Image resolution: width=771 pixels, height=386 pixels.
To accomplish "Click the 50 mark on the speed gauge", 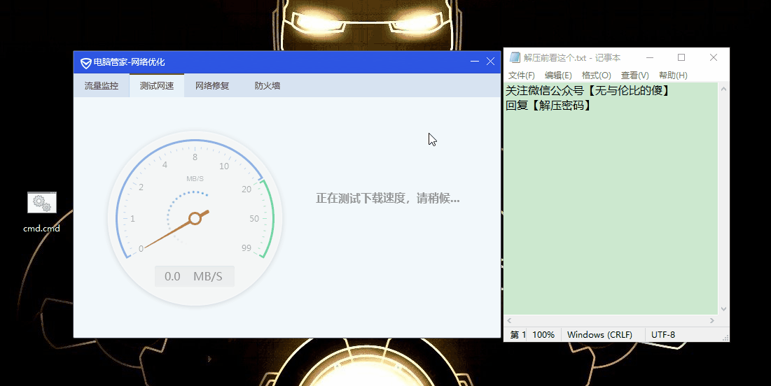I will click(253, 219).
